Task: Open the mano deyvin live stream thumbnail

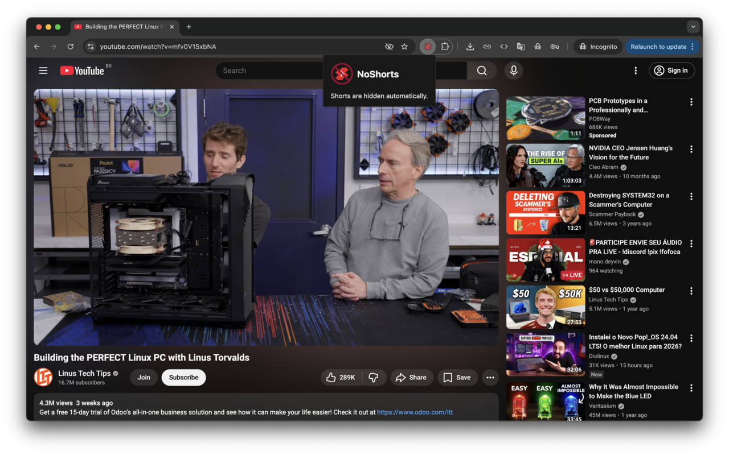Action: (546, 260)
